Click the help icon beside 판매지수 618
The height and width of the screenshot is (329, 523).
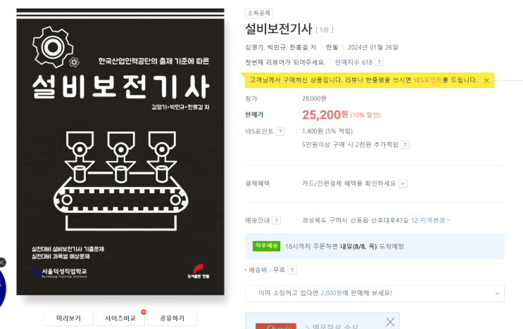[x=379, y=63]
